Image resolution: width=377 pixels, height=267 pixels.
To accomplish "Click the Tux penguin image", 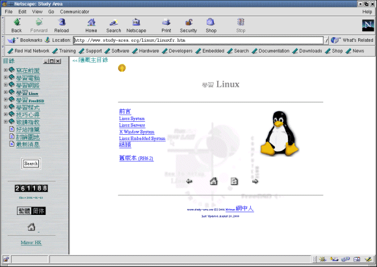I will pyautogui.click(x=279, y=133).
